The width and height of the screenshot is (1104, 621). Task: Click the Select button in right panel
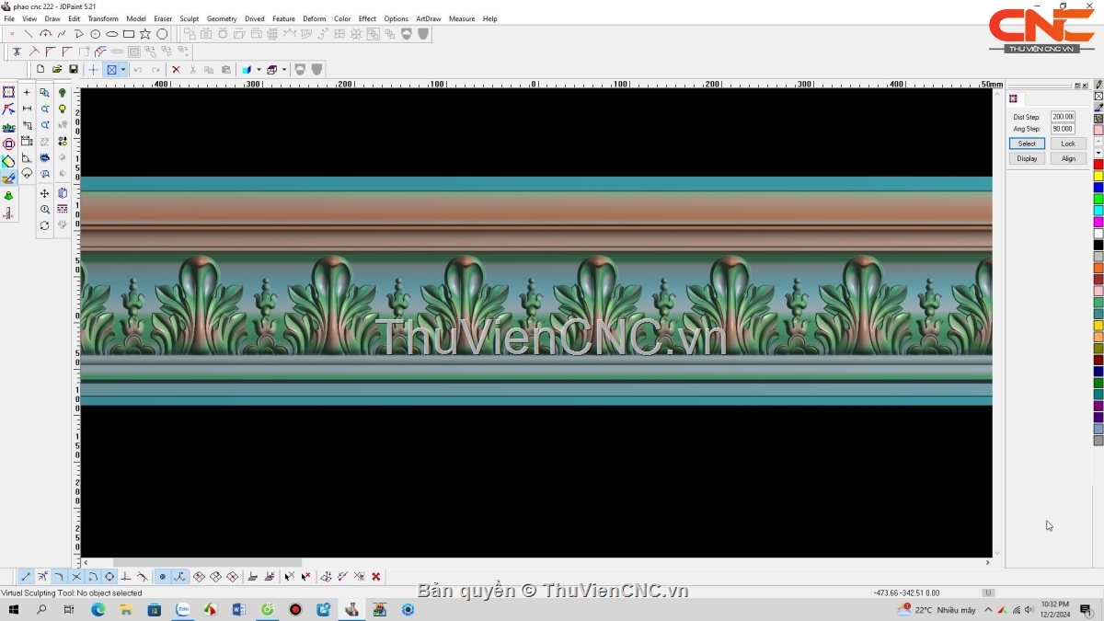pos(1027,144)
